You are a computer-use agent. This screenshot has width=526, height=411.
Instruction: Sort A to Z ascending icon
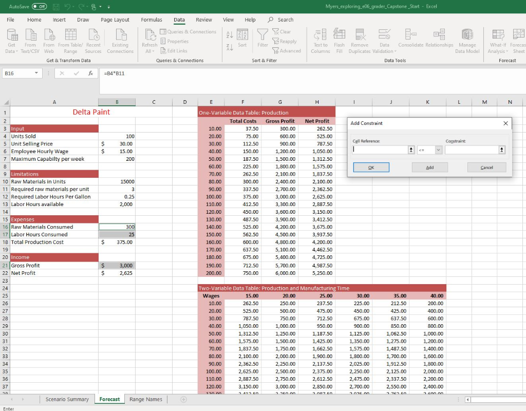pyautogui.click(x=230, y=34)
